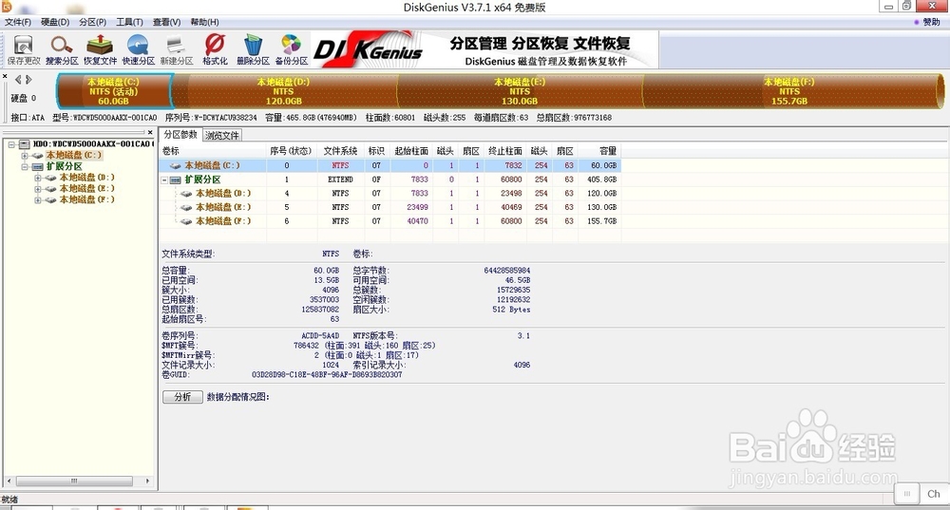This screenshot has width=950, height=510.
Task: Open Quick Partition (快速分区) tool
Action: (x=138, y=49)
